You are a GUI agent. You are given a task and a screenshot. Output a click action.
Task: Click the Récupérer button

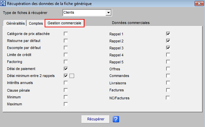95,119
